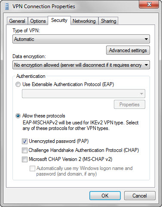The height and width of the screenshot is (207, 162).
Task: Switch to the General tab
Action: pyautogui.click(x=17, y=21)
